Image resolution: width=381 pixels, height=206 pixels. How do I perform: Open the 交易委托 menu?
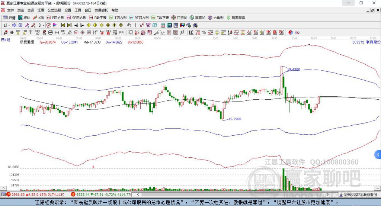point(101,10)
